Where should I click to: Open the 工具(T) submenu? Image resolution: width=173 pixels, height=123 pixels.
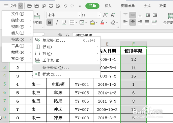pyautogui.click(x=18, y=46)
